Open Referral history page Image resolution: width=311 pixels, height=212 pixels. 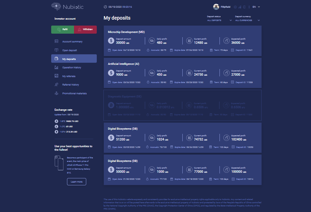[70, 85]
